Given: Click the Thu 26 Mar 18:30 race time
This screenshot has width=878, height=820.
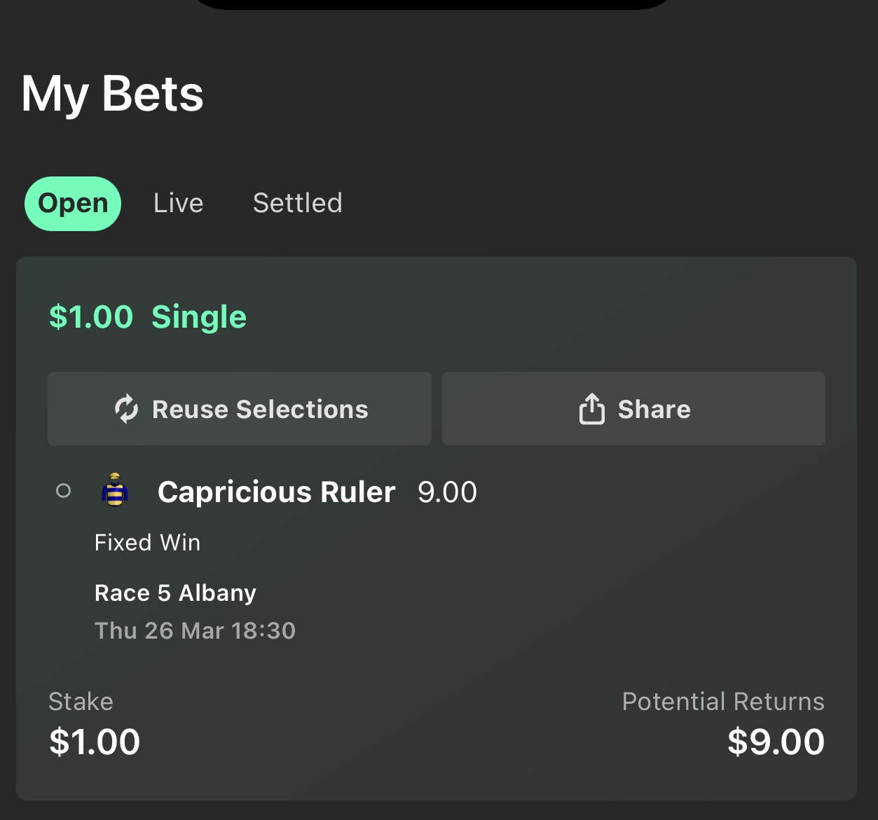Looking at the screenshot, I should click(195, 631).
